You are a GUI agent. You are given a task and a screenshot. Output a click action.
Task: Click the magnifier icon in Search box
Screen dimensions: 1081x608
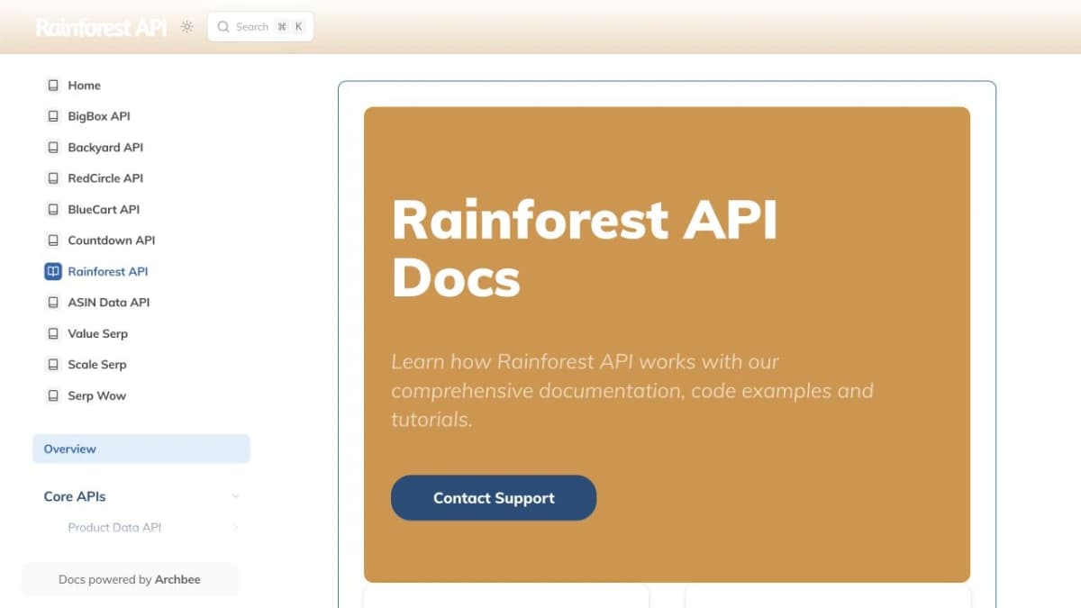223,27
